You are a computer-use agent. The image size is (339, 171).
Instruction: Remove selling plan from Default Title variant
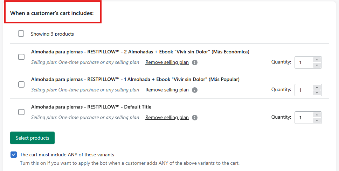pos(167,118)
